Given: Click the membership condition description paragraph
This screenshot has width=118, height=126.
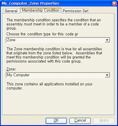Looking at the screenshot, I should coord(53,24).
